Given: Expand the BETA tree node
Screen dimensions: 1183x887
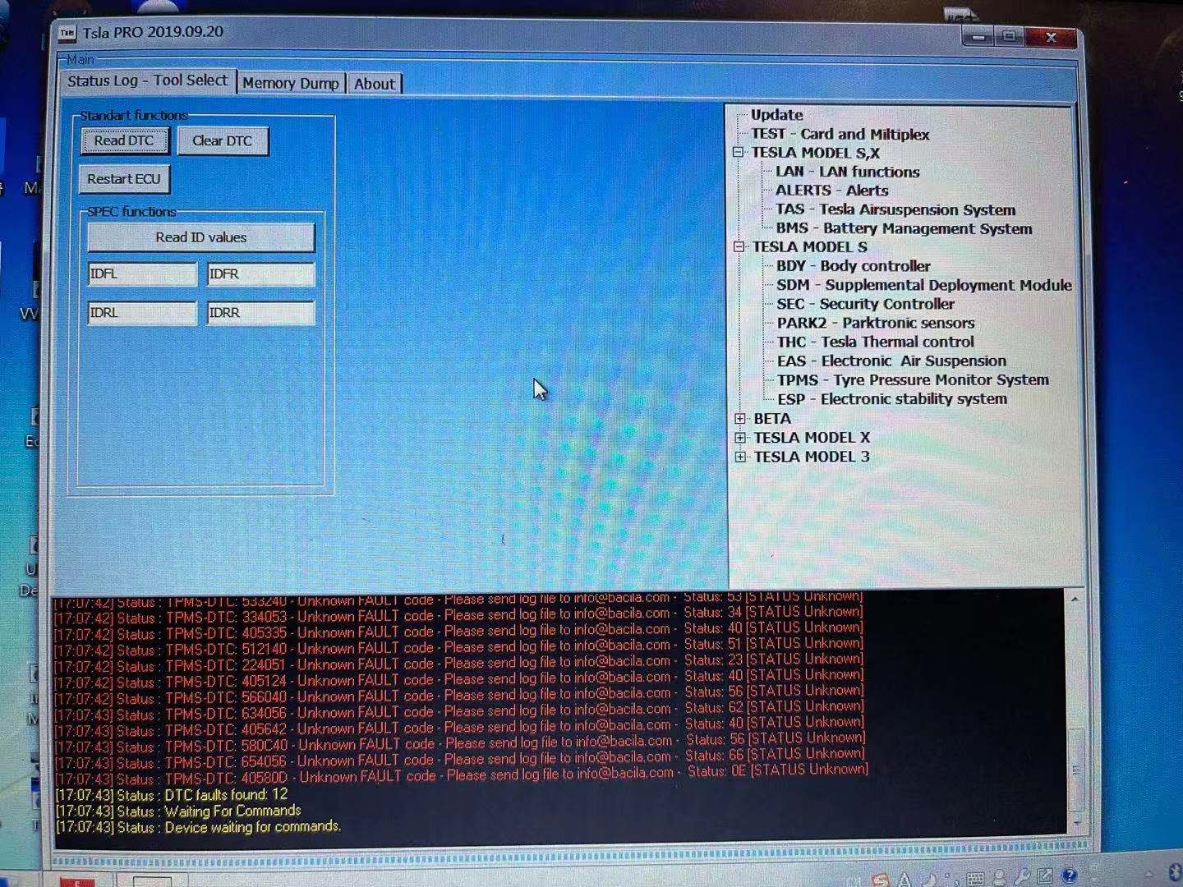Looking at the screenshot, I should point(740,419).
